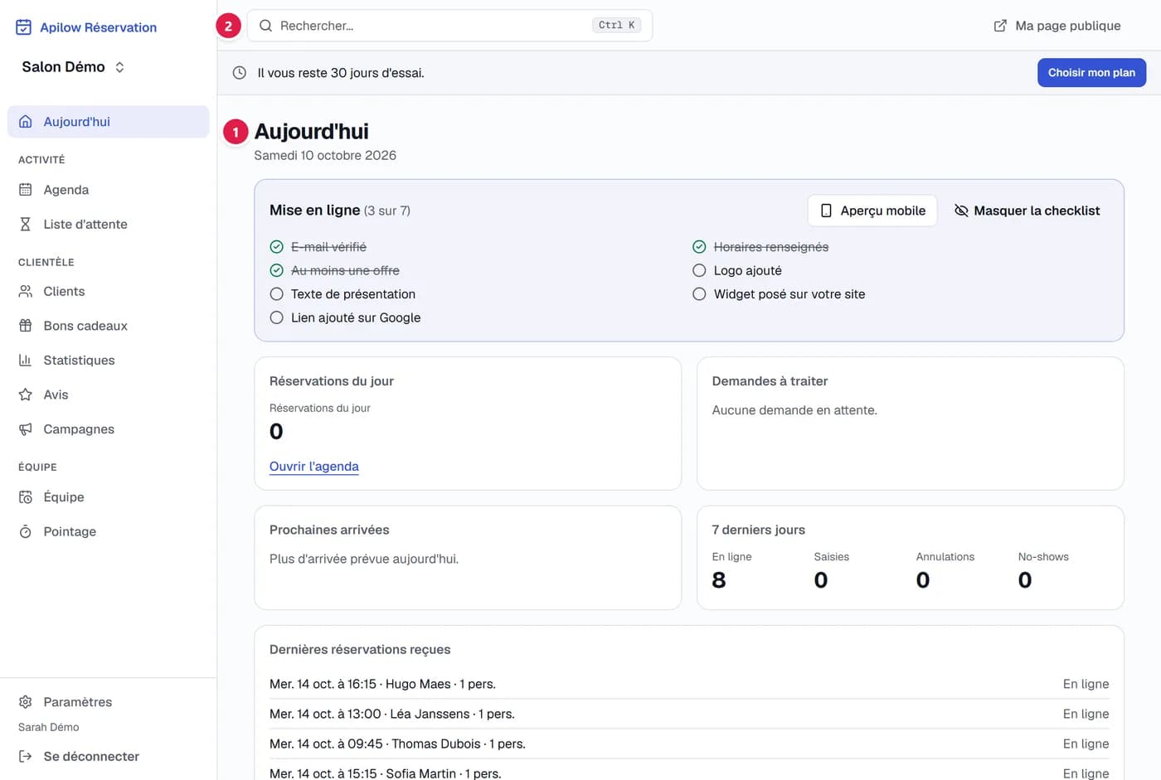The image size is (1161, 780).
Task: Click the megaphone Campagnes icon
Action: 26,429
